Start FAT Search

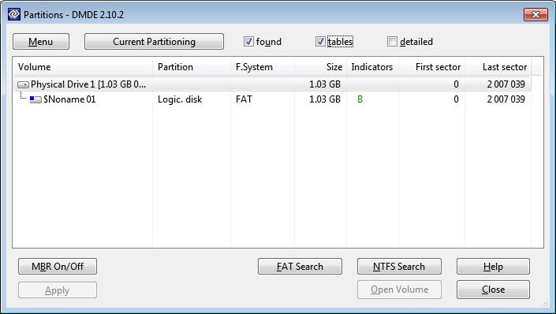(300, 267)
